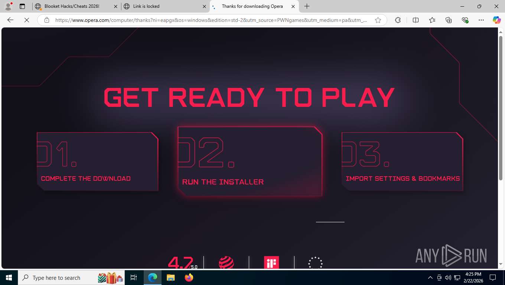The width and height of the screenshot is (505, 285).
Task: Open the tab actions menu icon
Action: pyautogui.click(x=22, y=6)
